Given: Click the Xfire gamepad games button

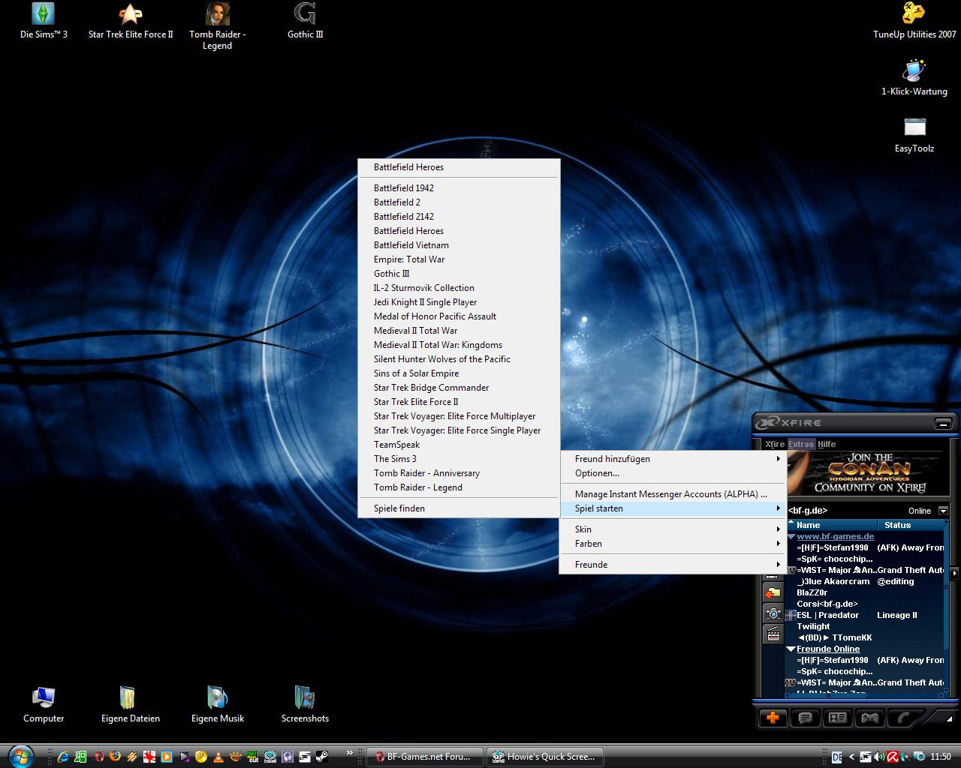Looking at the screenshot, I should tap(869, 718).
